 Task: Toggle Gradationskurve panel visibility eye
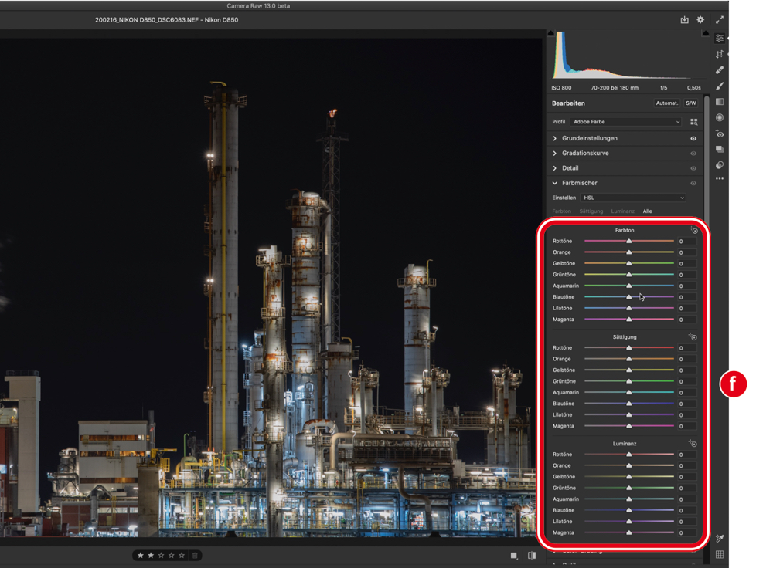[x=693, y=154]
